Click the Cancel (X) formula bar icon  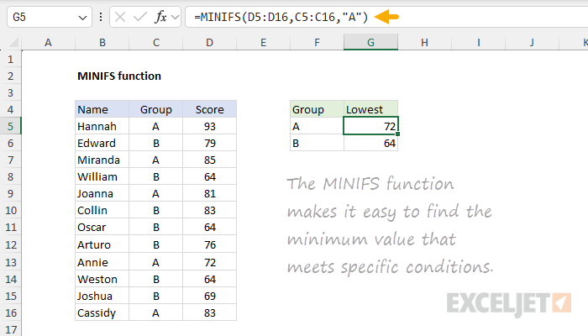click(120, 17)
